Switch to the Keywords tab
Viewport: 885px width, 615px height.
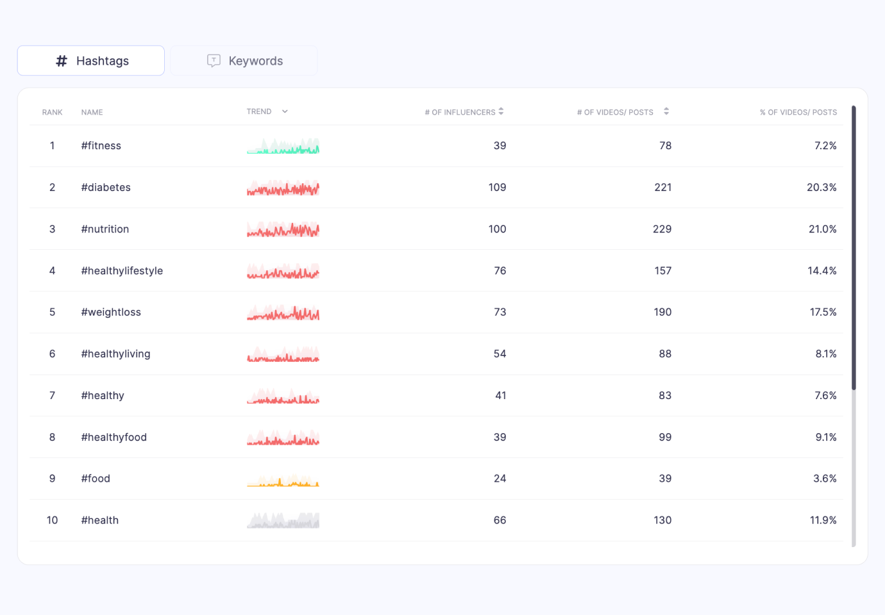pyautogui.click(x=244, y=61)
